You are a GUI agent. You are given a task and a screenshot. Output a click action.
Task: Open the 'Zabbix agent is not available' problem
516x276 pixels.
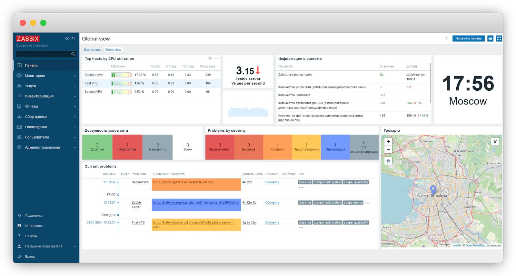[183, 182]
